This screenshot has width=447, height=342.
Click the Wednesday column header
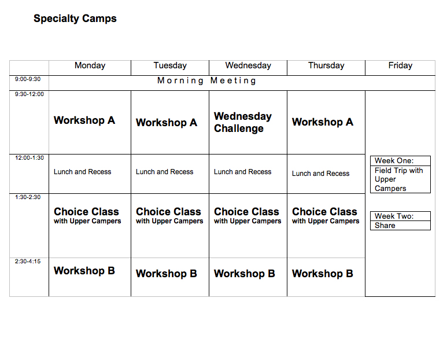(248, 66)
